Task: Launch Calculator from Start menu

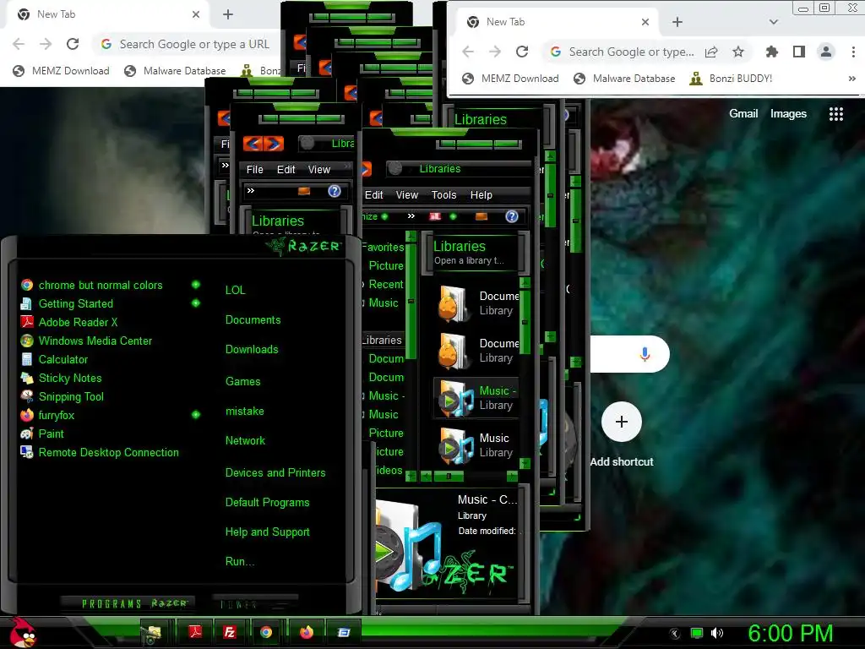Action: (54, 359)
